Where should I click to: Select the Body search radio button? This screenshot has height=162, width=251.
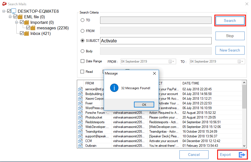(82, 51)
